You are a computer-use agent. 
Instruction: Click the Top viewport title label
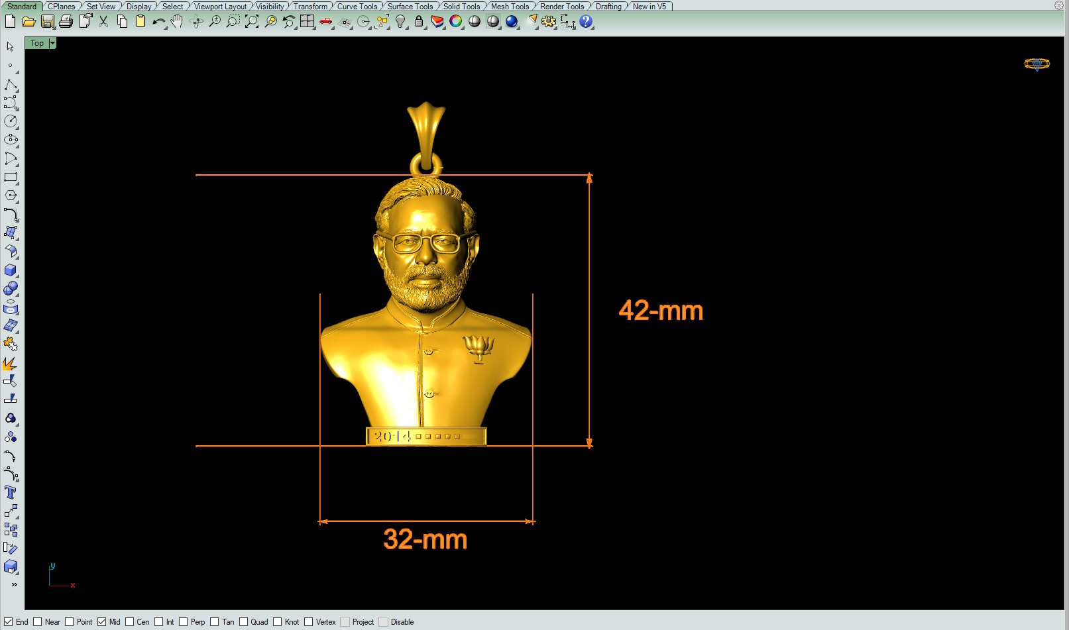[37, 43]
